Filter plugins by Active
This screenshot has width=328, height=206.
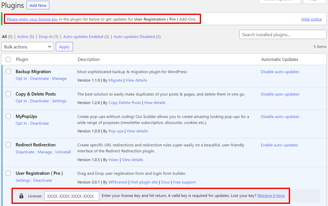tap(23, 37)
